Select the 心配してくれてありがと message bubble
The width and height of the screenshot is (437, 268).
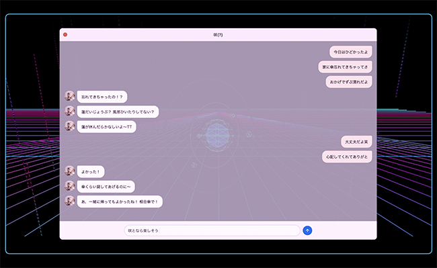pyautogui.click(x=347, y=157)
